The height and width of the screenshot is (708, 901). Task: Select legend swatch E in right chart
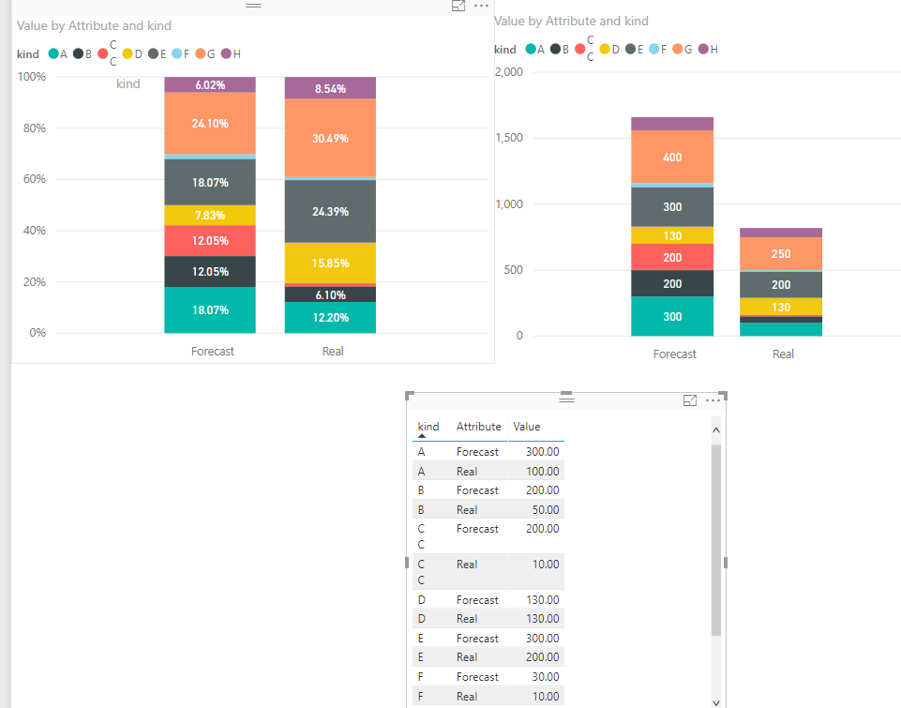[630, 49]
